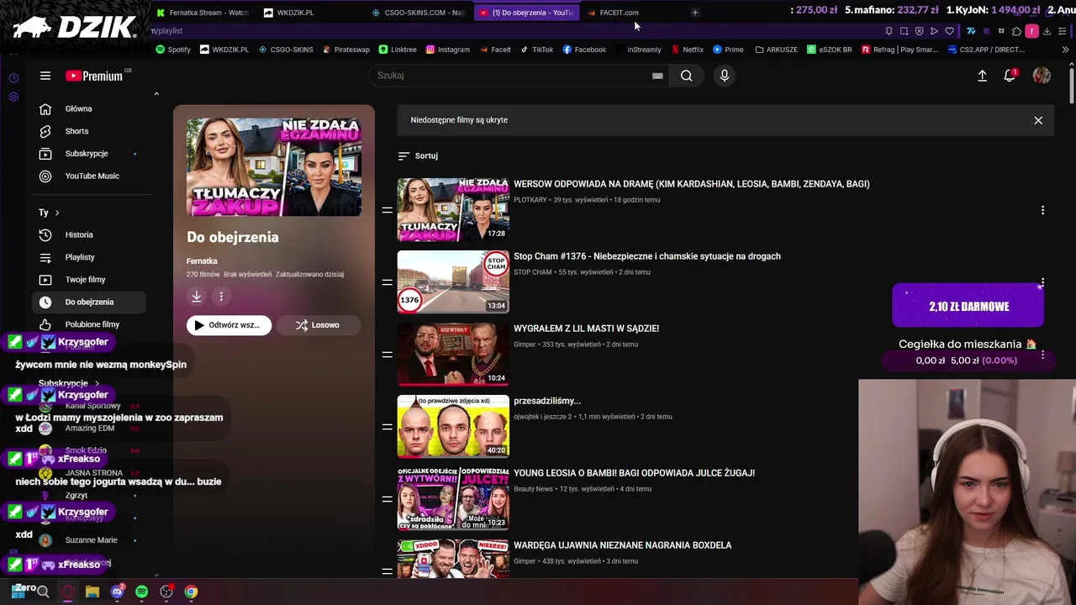
Task: Open WERSOW ODPOWIADA NA DRAMĘ video title
Action: tap(691, 184)
